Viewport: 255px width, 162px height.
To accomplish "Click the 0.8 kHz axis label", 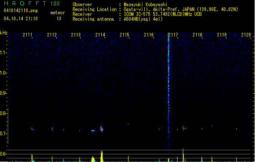I will (x=3, y=113).
